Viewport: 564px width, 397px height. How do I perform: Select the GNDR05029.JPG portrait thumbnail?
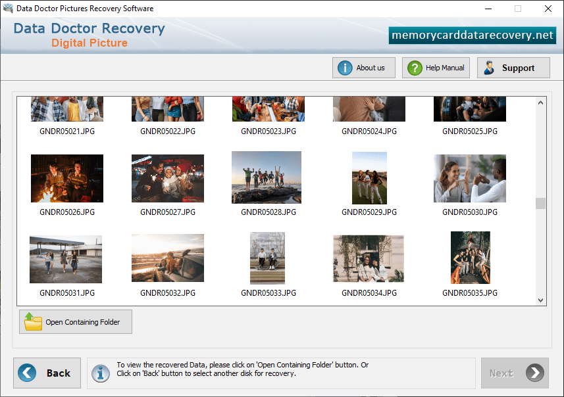pyautogui.click(x=369, y=178)
